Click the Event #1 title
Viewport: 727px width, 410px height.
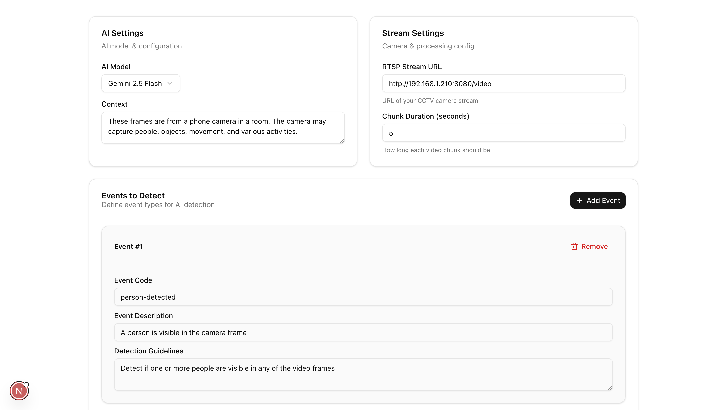pyautogui.click(x=128, y=246)
